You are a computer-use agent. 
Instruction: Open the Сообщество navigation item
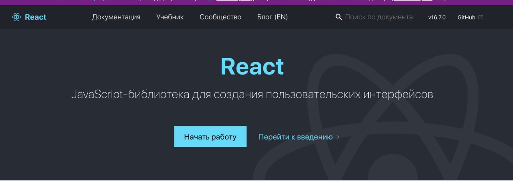pyautogui.click(x=220, y=17)
